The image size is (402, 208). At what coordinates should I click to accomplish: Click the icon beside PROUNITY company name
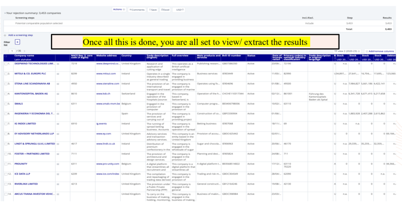tap(58, 164)
